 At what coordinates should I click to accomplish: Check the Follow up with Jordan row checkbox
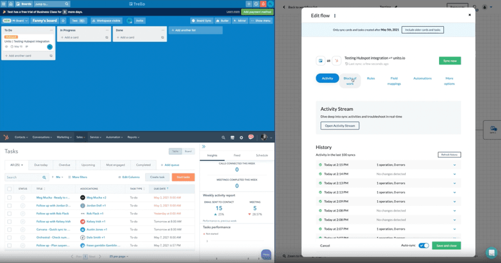click(x=9, y=205)
